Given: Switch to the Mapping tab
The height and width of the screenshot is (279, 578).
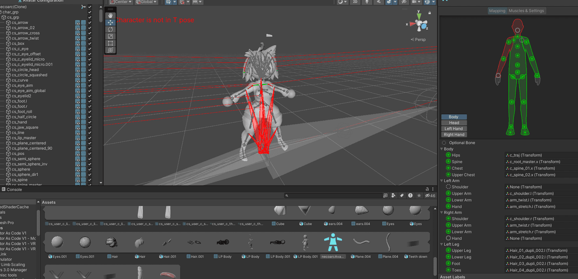Looking at the screenshot, I should pos(497,11).
